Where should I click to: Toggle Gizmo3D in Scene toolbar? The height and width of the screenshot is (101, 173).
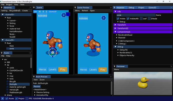(x=53, y=11)
